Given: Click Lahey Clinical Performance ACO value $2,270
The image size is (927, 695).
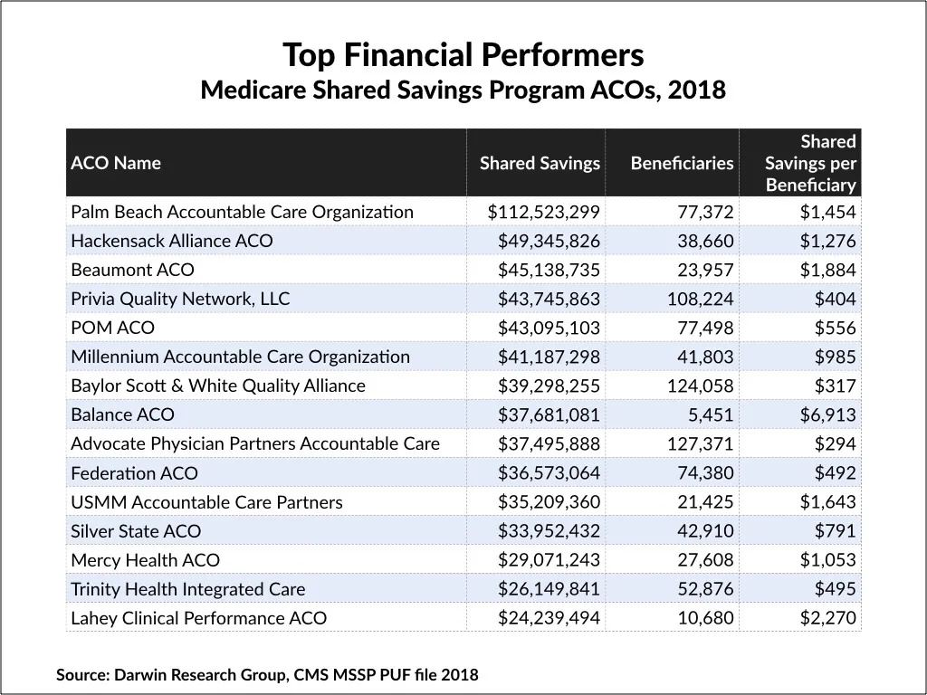Looking at the screenshot, I should (x=827, y=618).
